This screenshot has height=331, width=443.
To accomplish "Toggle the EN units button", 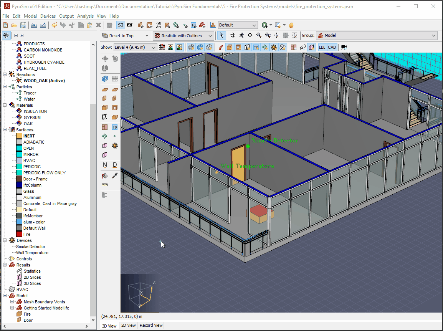I will (129, 25).
